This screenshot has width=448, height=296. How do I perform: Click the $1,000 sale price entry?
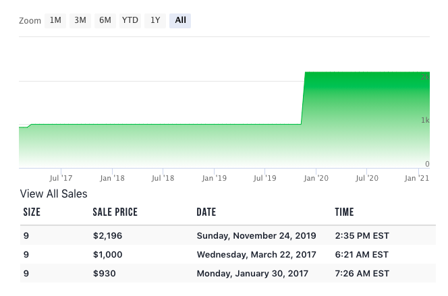[107, 255]
